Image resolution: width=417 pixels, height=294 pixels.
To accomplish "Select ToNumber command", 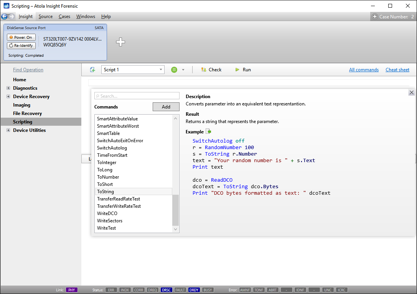I will (134, 177).
